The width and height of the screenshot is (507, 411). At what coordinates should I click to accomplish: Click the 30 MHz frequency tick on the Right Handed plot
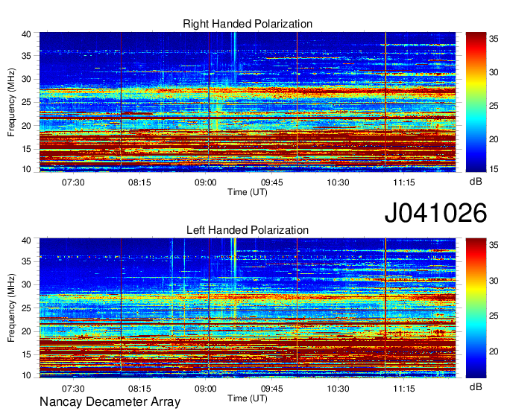point(26,79)
